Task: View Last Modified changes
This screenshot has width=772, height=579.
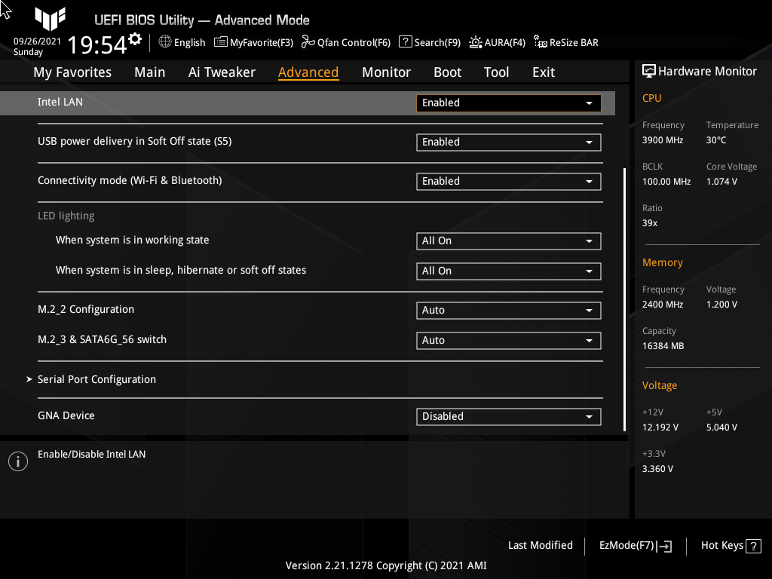Action: 540,545
